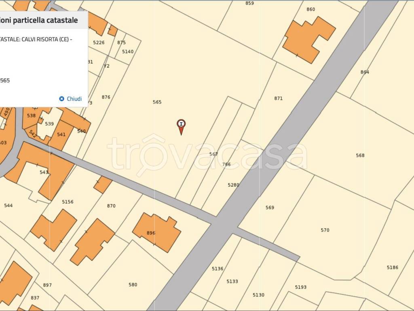
Task: Click the blue X icon beside Chiudi
Action: coord(61,99)
